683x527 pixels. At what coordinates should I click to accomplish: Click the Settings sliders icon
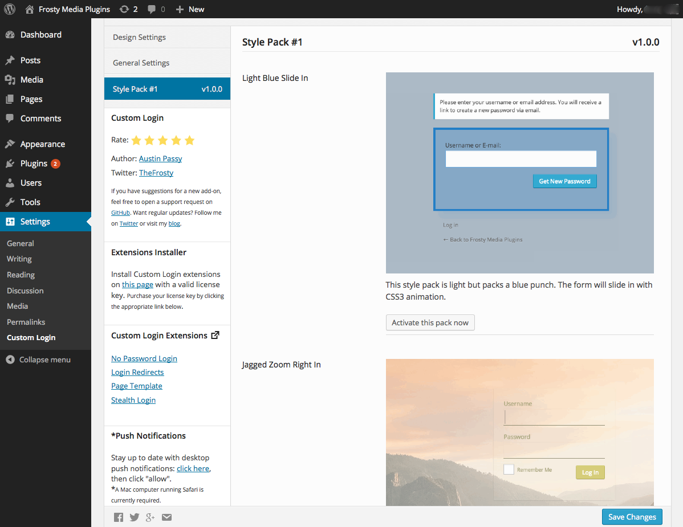(x=10, y=222)
